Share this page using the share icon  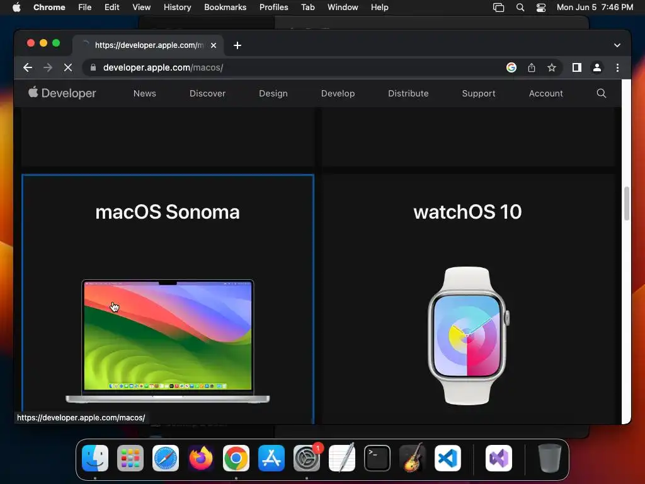tap(532, 67)
